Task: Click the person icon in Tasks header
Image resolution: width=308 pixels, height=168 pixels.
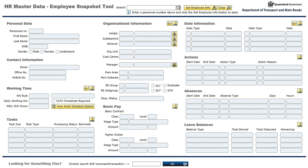Action: click(92, 119)
